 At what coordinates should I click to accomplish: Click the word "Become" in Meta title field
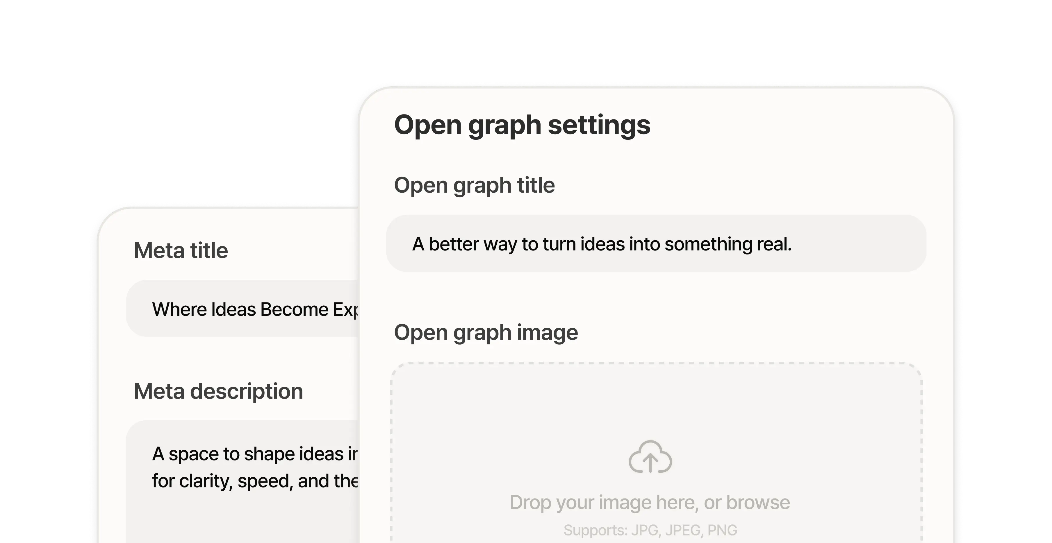tap(294, 309)
